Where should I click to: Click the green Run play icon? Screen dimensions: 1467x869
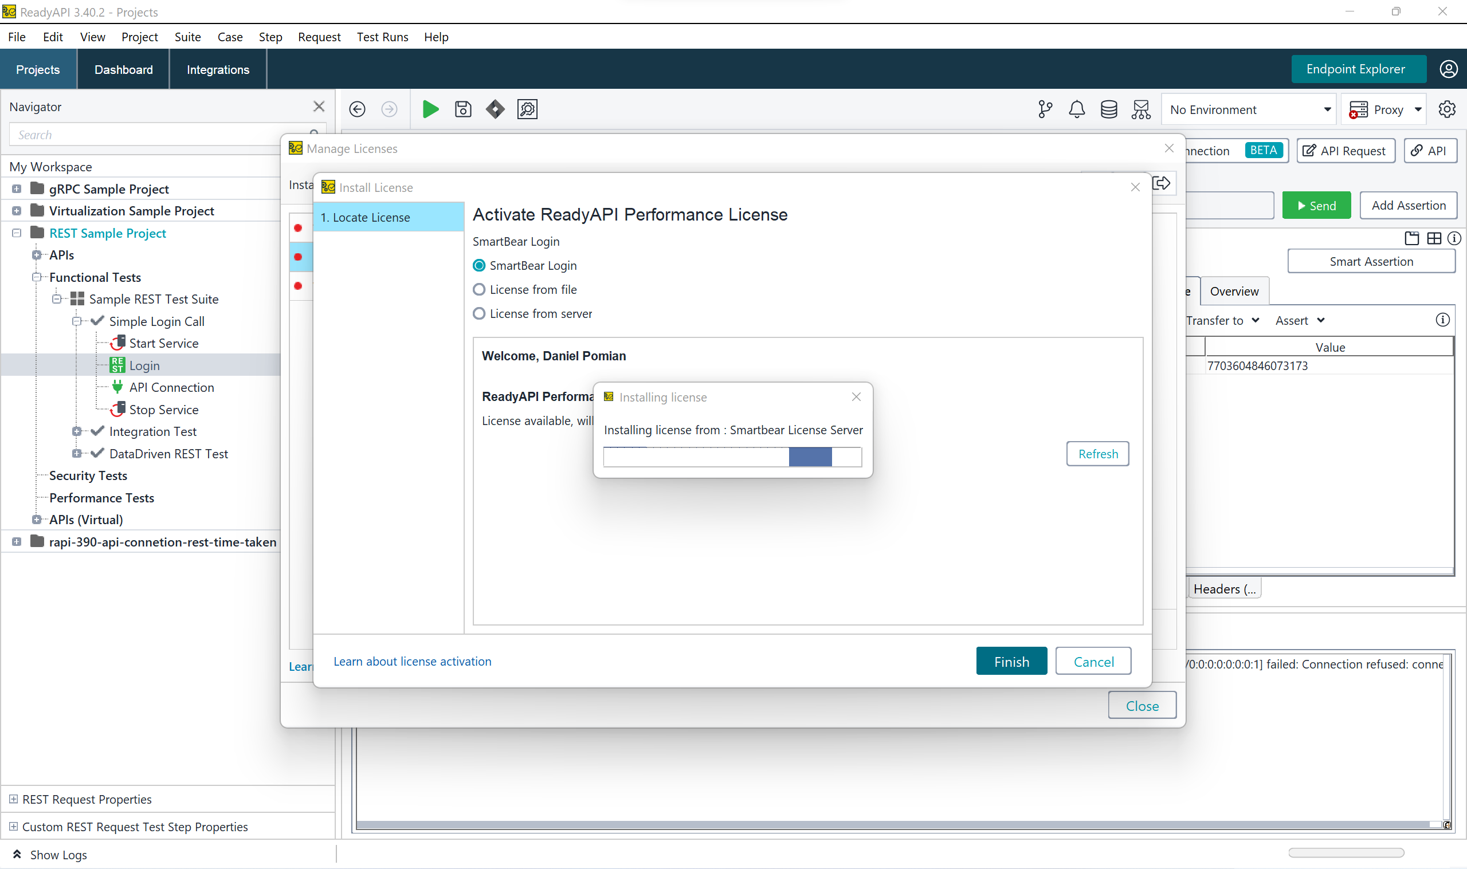coord(430,109)
